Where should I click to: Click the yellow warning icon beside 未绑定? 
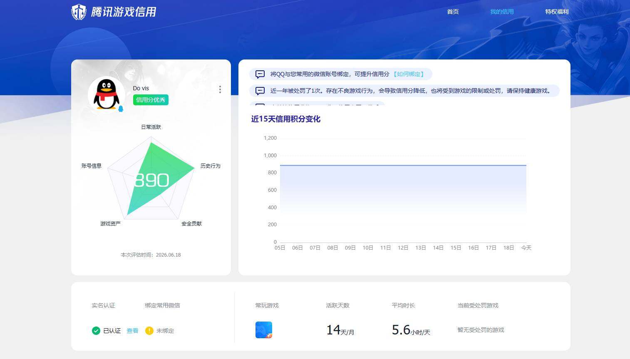[x=149, y=331]
